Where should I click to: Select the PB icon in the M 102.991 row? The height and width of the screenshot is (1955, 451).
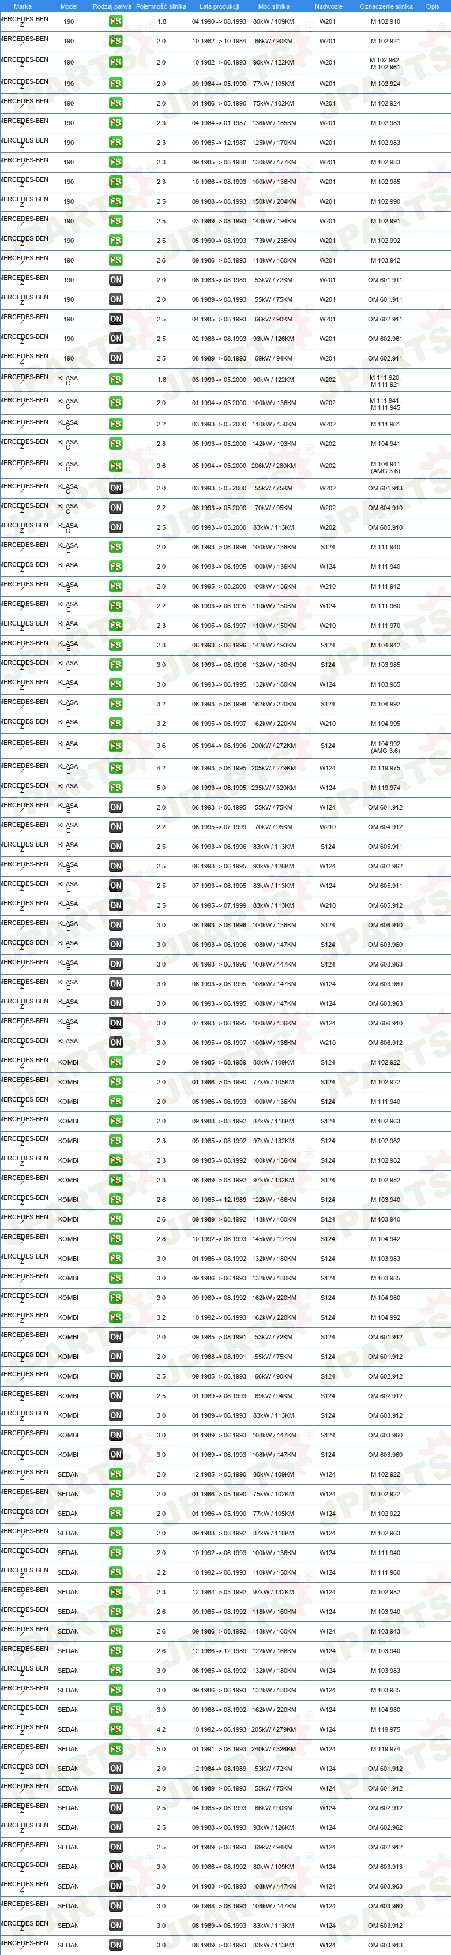[x=115, y=221]
